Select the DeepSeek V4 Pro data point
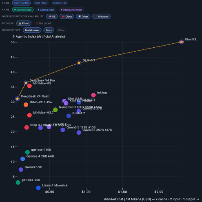The image size is (202, 202). coord(26,83)
